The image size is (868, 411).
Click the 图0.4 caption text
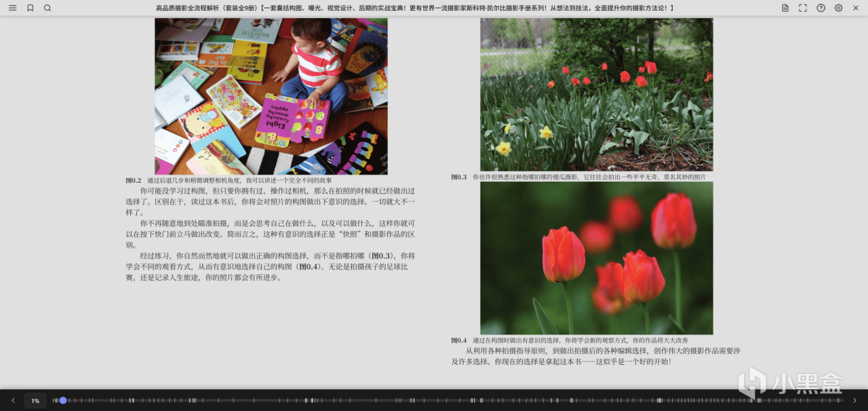point(570,340)
